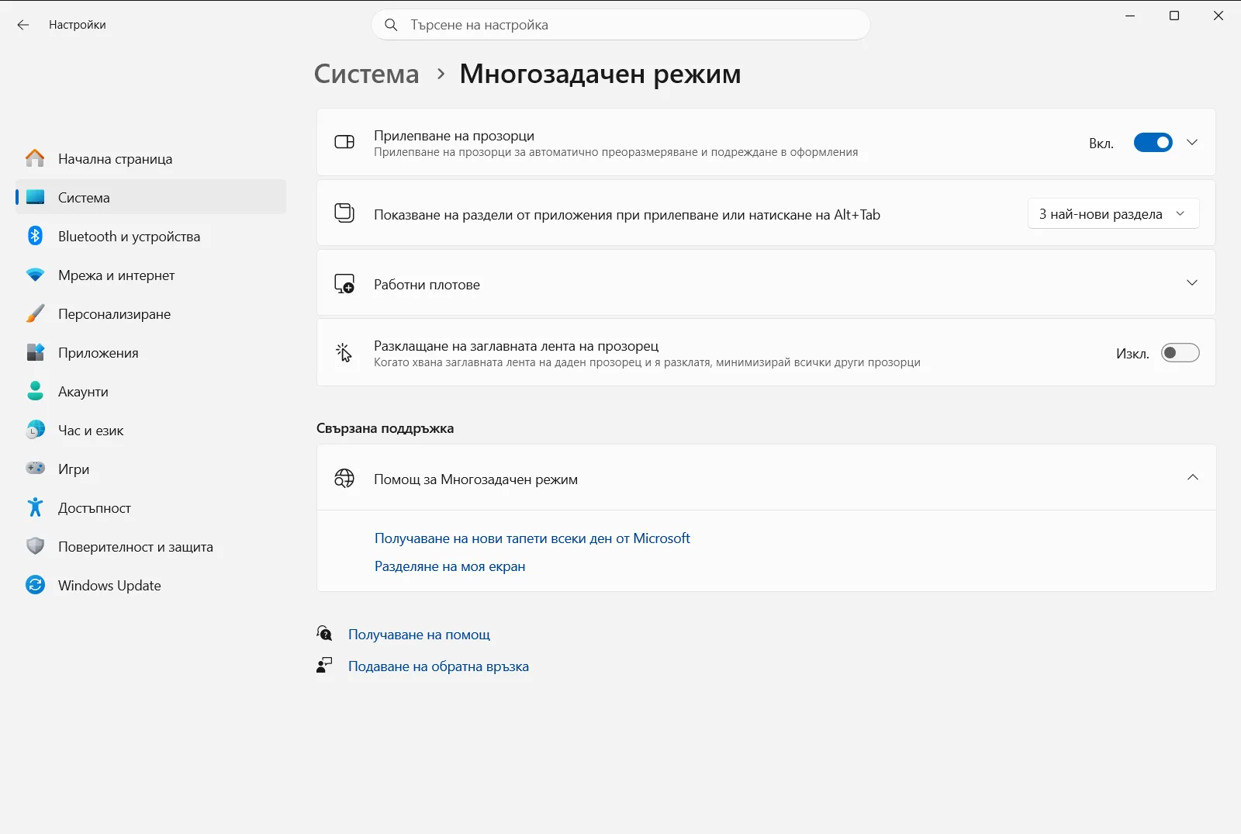Click Получаване на помощ link
The width and height of the screenshot is (1241, 834).
tap(419, 635)
